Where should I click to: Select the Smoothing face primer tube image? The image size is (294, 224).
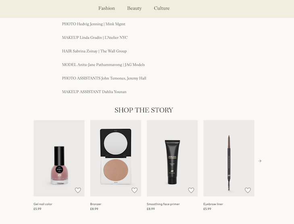[x=172, y=158]
